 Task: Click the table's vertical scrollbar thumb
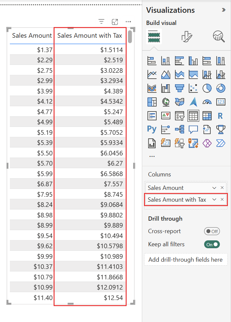[130, 36]
